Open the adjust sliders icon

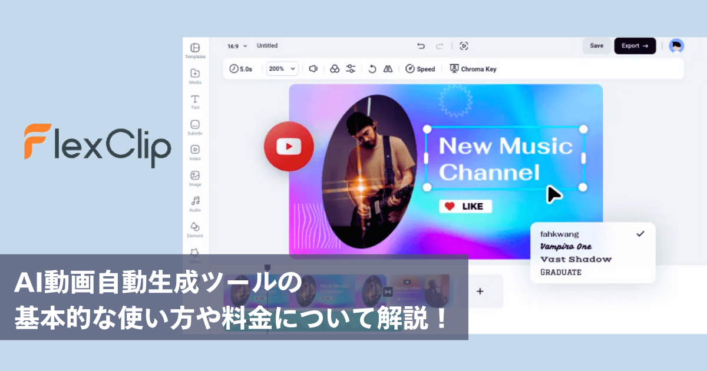click(351, 69)
